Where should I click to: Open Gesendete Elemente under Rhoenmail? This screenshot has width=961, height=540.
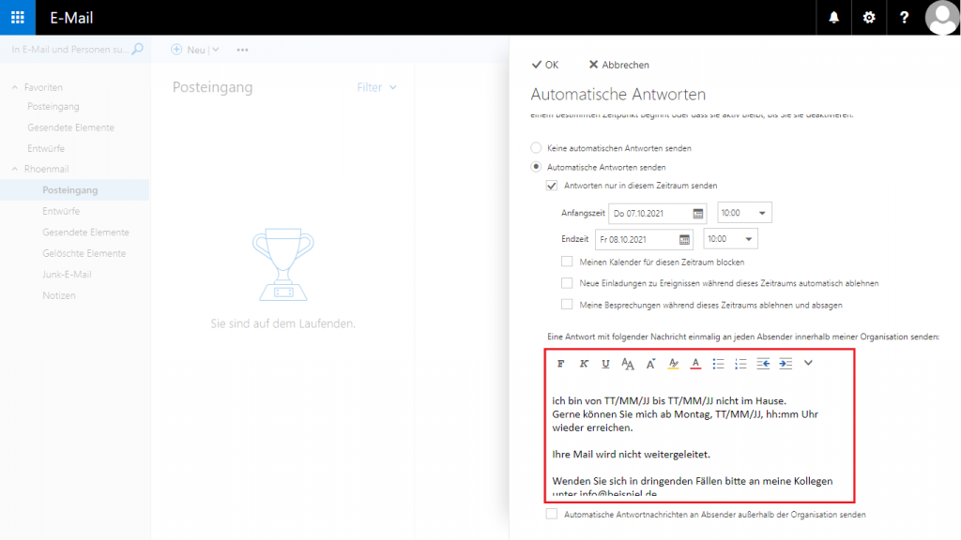coord(85,232)
